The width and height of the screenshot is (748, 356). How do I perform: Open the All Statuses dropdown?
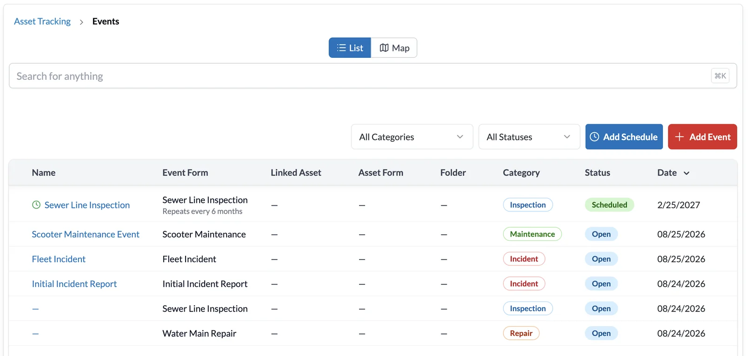[529, 137]
